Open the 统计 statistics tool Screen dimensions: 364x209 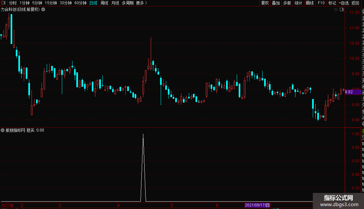click(298, 3)
